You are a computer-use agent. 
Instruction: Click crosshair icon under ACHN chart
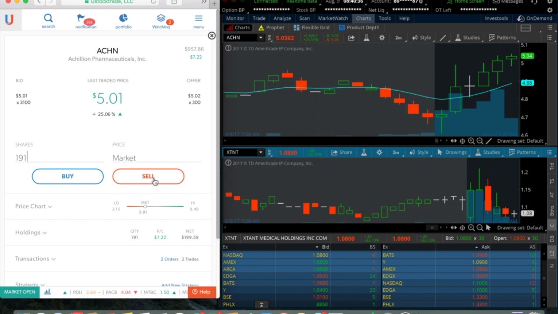point(462,141)
